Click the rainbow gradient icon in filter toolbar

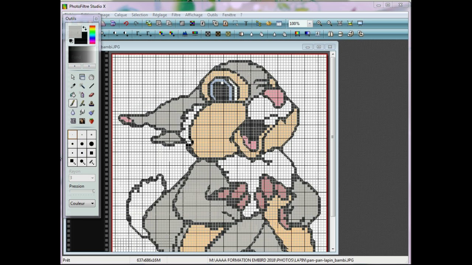click(297, 34)
